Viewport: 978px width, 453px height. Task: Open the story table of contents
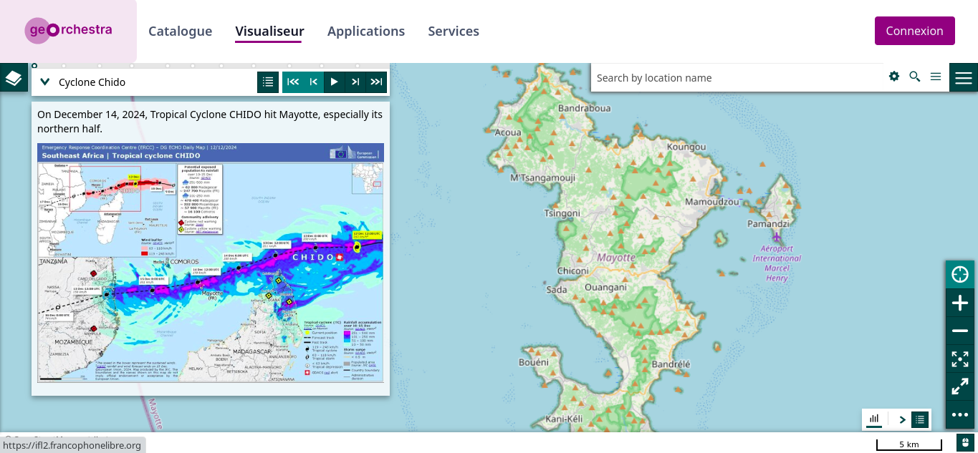tap(268, 82)
